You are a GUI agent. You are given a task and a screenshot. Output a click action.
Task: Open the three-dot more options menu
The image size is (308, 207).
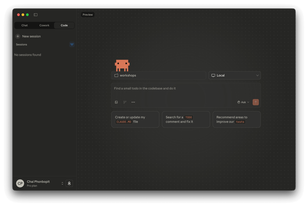[133, 102]
